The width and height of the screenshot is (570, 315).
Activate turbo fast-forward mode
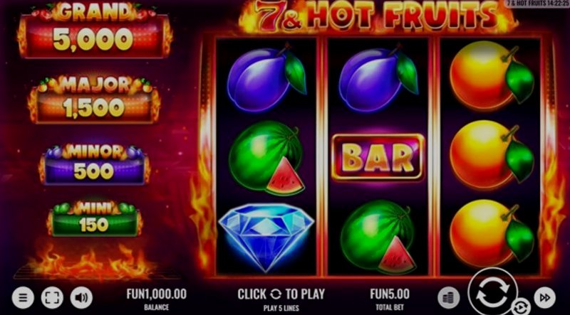point(544,298)
